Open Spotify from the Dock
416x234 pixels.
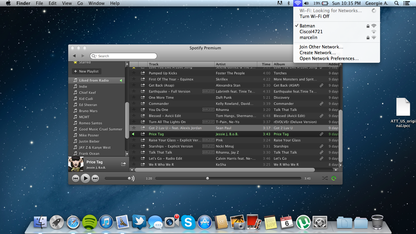(x=90, y=222)
